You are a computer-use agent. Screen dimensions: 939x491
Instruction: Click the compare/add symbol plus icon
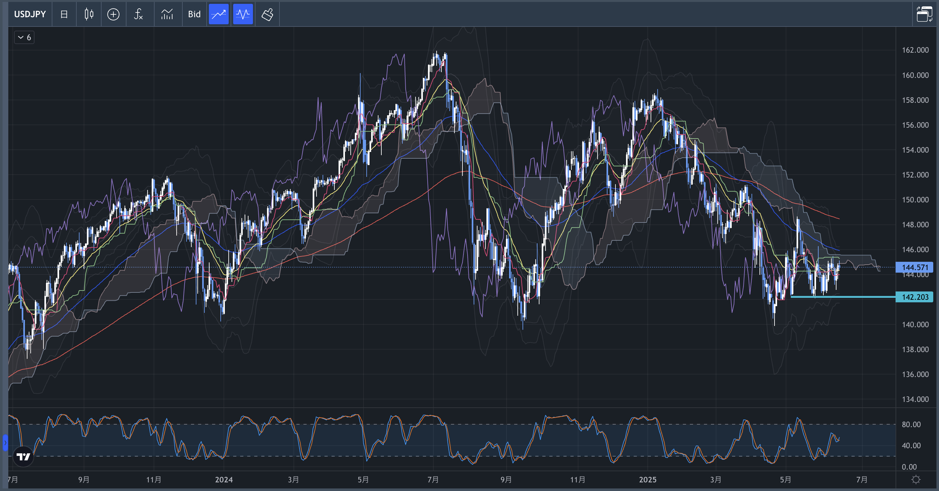pos(113,14)
